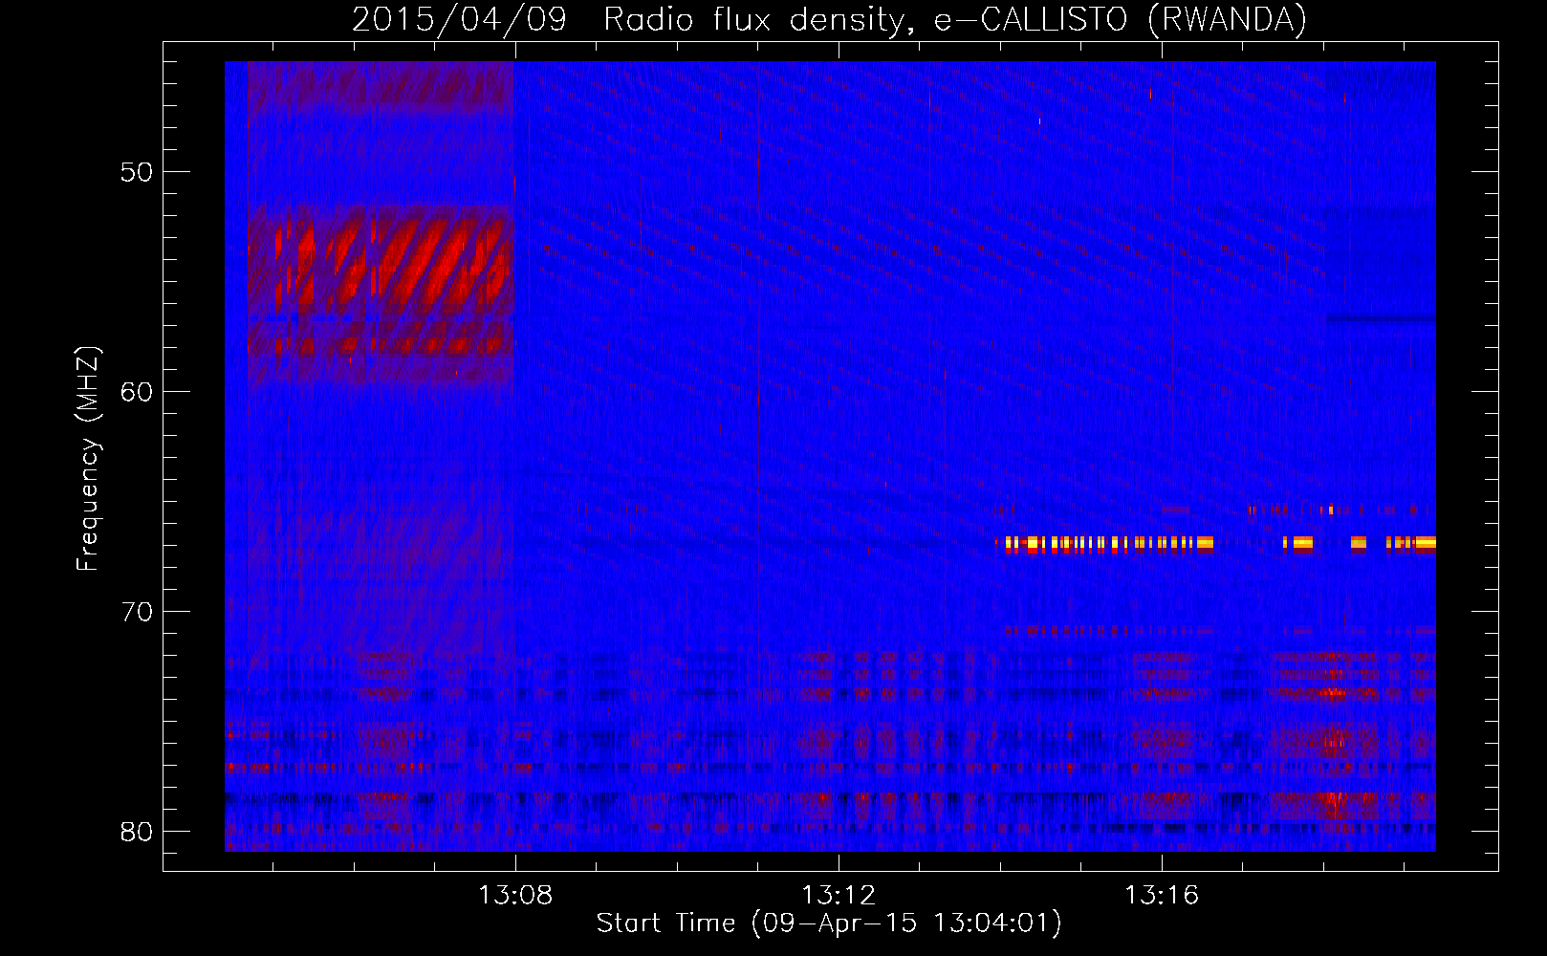This screenshot has width=1547, height=956.
Task: Click the 80 frequency tick label
Action: click(137, 832)
